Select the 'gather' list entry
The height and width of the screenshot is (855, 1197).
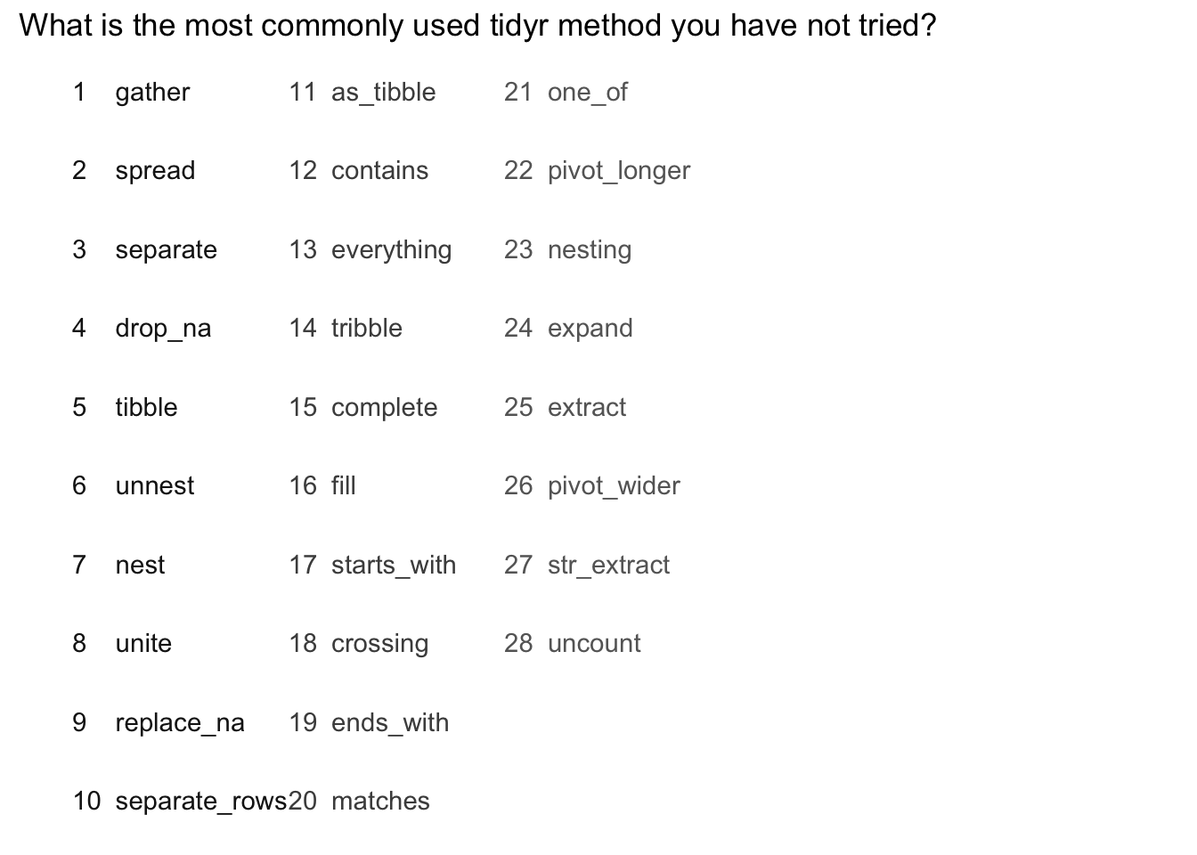pos(152,93)
